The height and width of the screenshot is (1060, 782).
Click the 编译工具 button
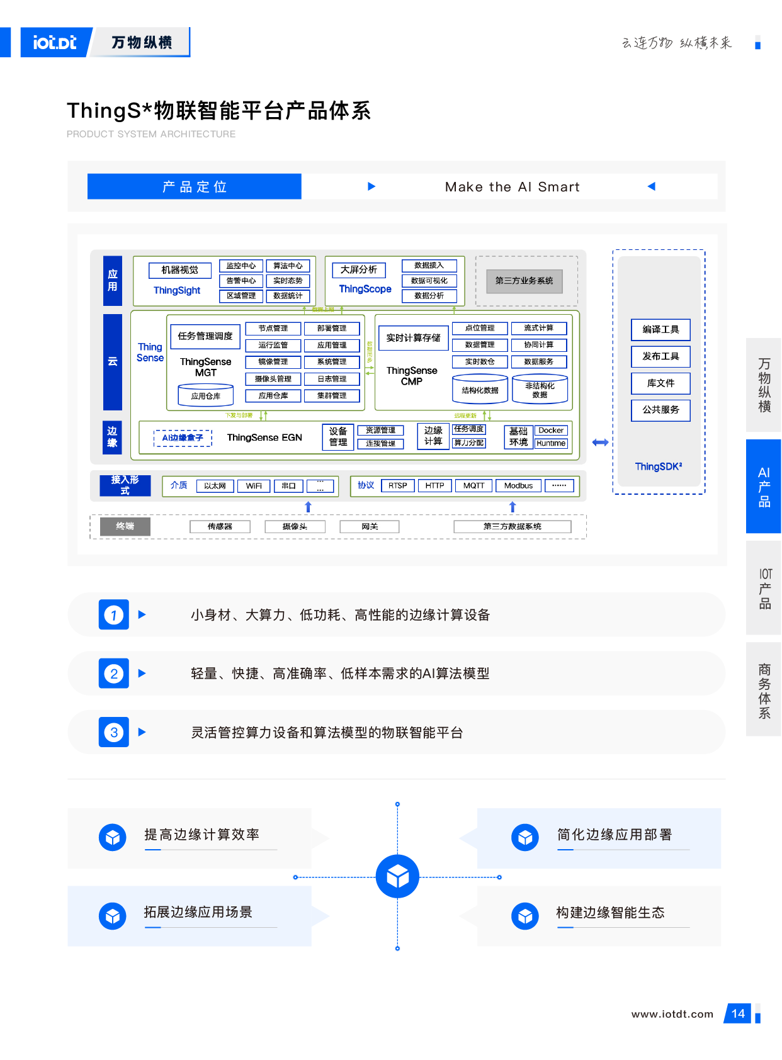click(x=661, y=330)
